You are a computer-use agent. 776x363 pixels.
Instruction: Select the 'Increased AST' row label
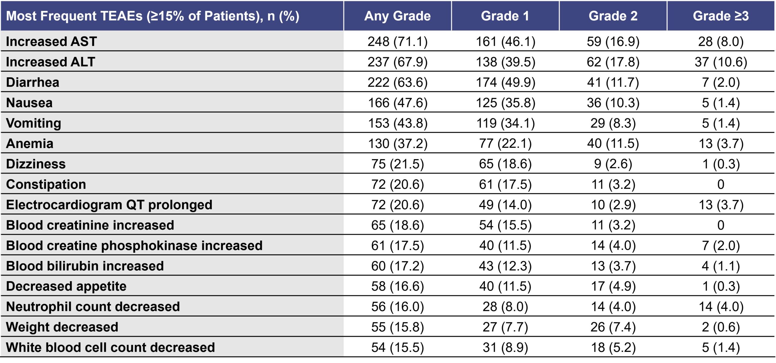52,42
